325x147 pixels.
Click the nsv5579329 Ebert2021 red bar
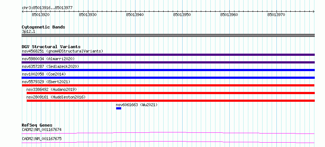click(168, 85)
